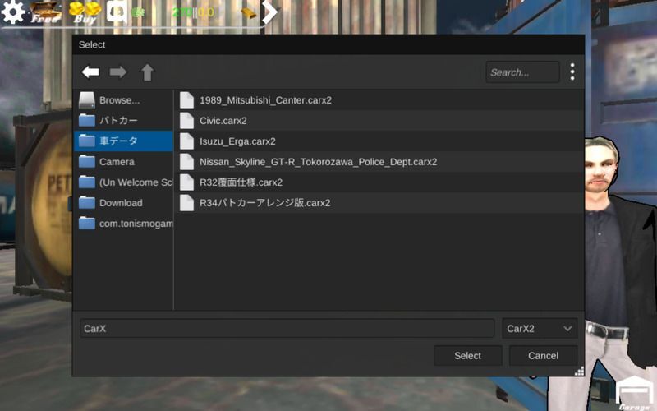Select the パトカー folder in sidebar
The height and width of the screenshot is (411, 657).
(118, 121)
